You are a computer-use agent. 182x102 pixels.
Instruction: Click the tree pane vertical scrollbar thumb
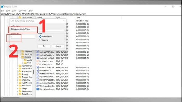coord(34,72)
